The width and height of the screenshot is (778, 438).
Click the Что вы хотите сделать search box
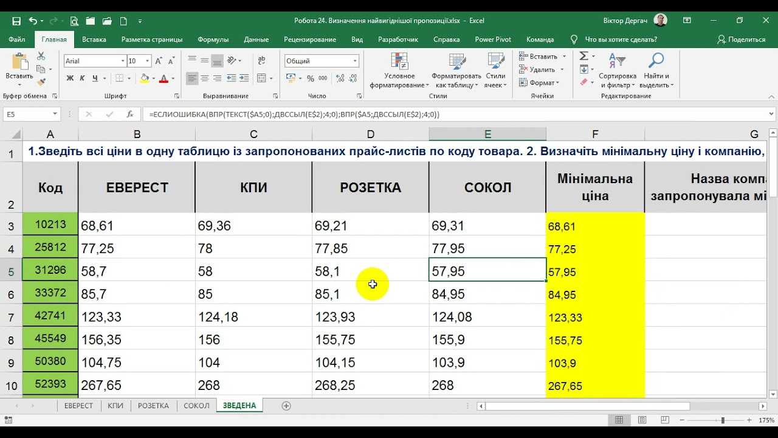[621, 40]
